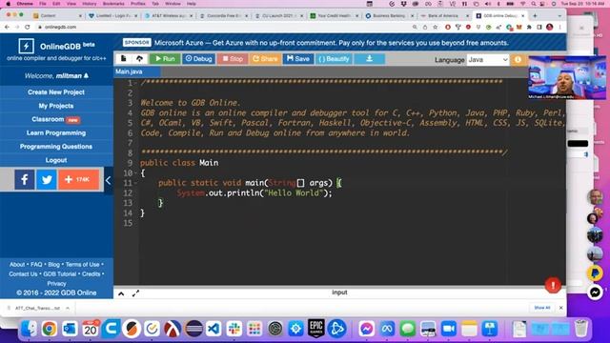This screenshot has height=343, width=610.
Task: Click Show All in downloads bar
Action: (542, 308)
